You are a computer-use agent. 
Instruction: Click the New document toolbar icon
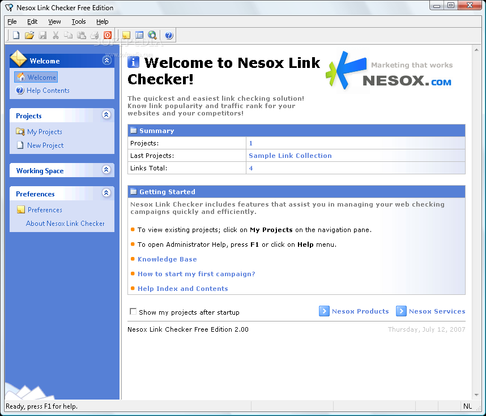coord(16,35)
